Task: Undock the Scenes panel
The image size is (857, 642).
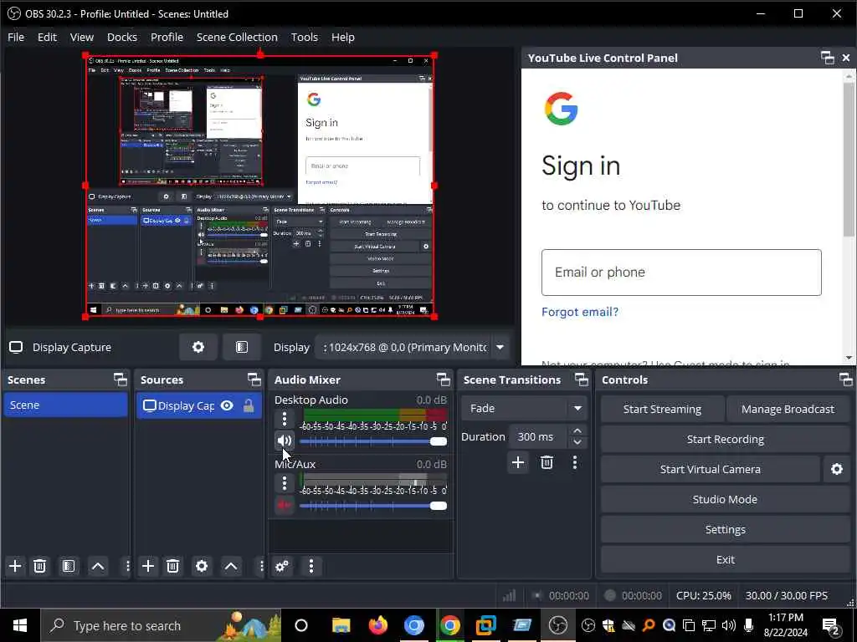Action: pyautogui.click(x=121, y=380)
